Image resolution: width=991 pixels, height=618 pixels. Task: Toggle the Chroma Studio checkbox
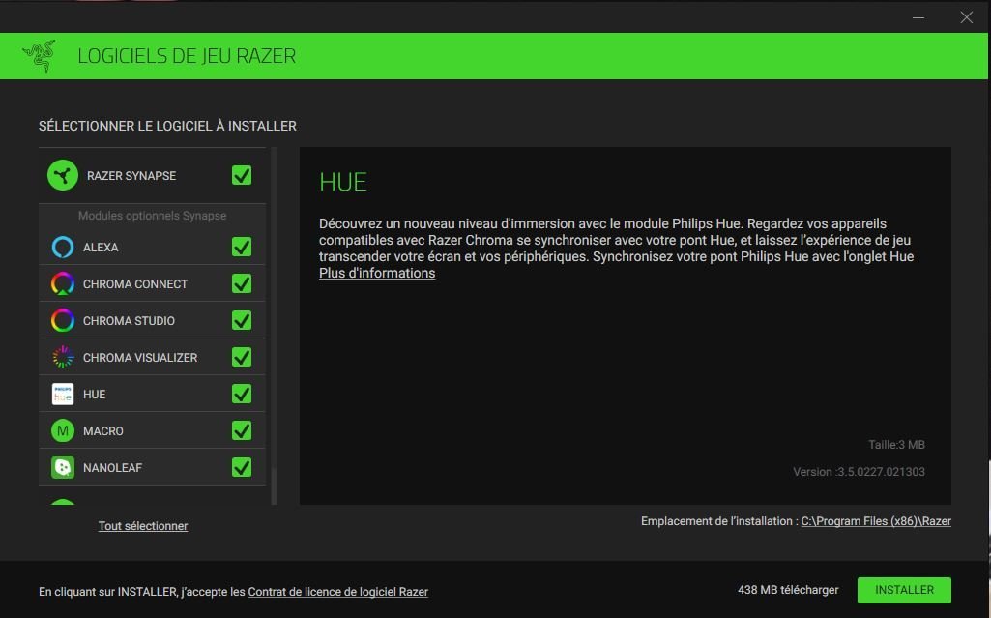click(242, 321)
